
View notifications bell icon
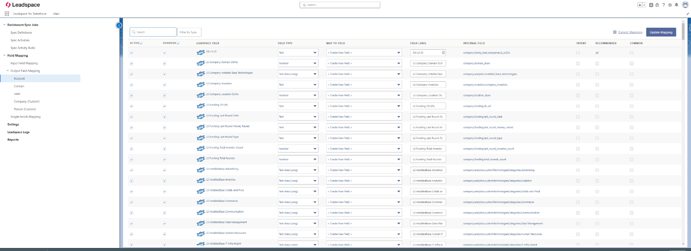[x=676, y=5]
